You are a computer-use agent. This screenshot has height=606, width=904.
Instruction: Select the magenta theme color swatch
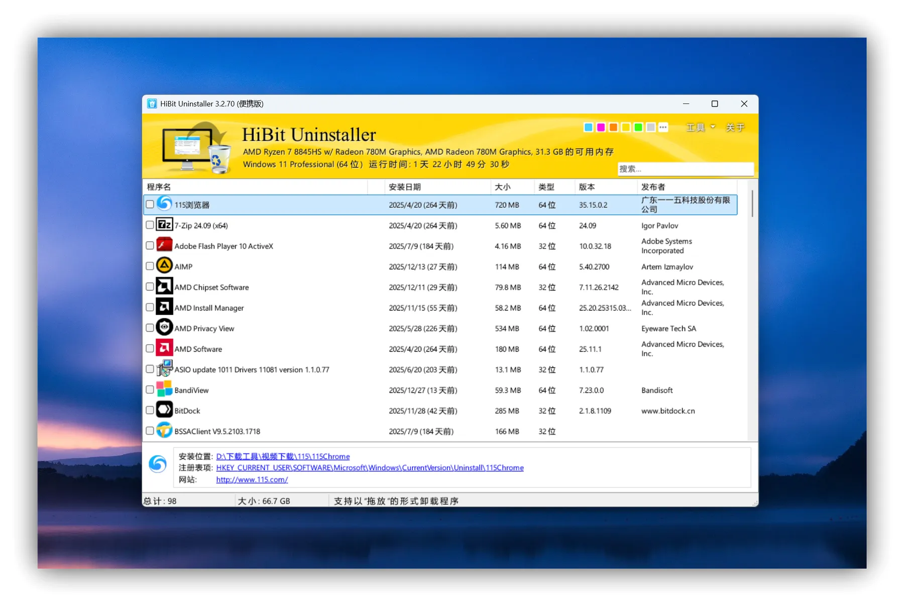click(600, 127)
